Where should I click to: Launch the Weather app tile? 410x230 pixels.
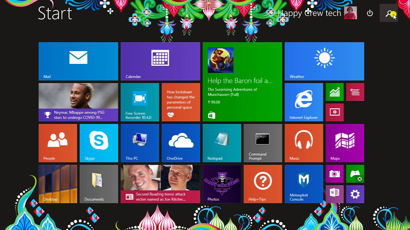(x=324, y=61)
